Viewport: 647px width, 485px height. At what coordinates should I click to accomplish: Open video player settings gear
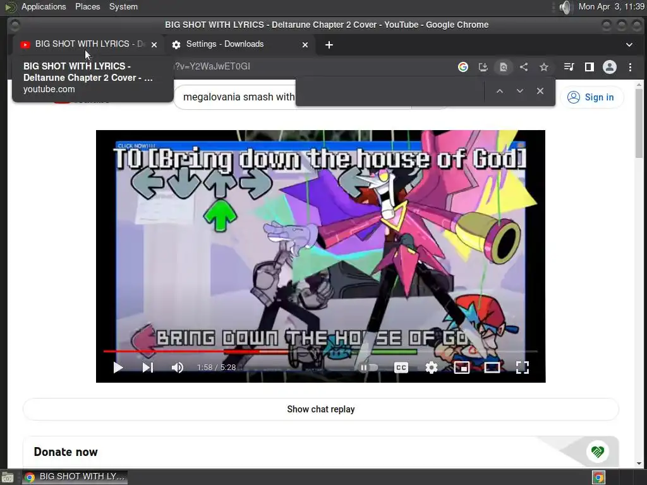coord(431,367)
